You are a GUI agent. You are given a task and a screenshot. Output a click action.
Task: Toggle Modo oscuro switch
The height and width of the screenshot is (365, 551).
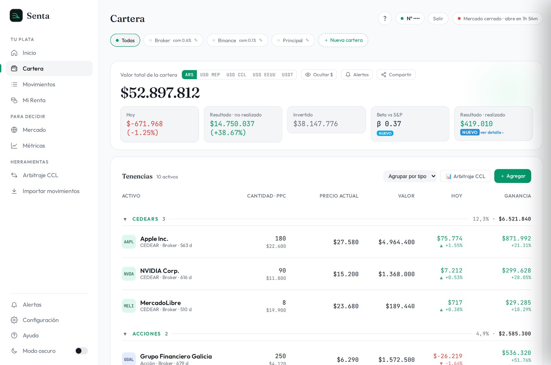[82, 351]
